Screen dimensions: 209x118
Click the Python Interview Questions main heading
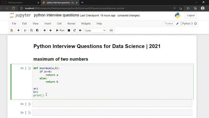click(97, 46)
